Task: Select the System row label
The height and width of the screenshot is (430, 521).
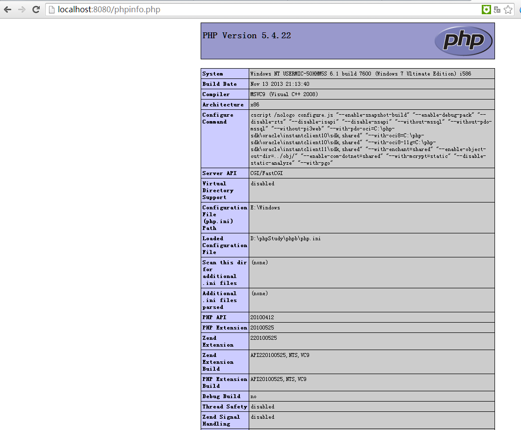Action: (x=213, y=74)
